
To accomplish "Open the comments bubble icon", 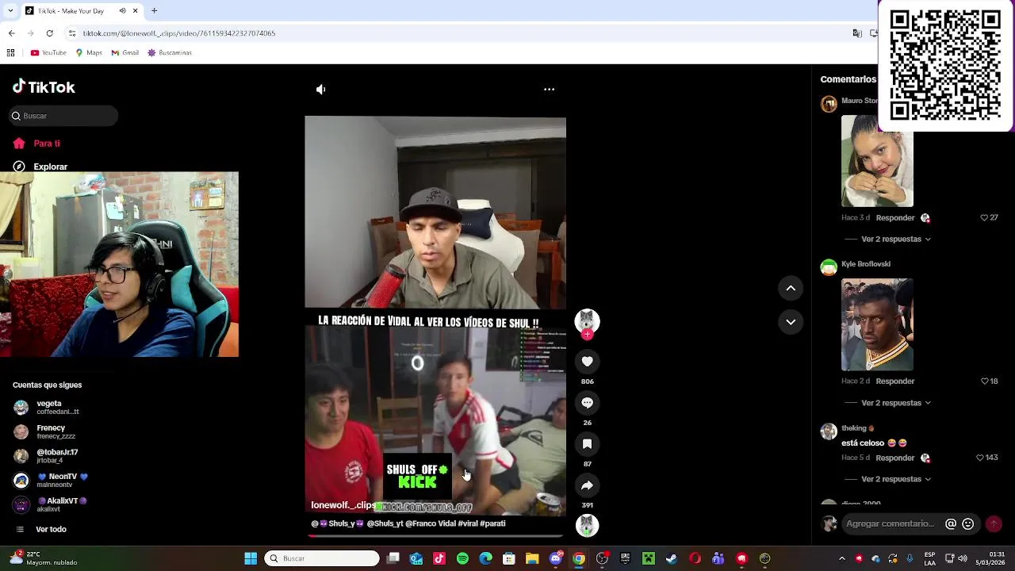I will click(x=587, y=403).
